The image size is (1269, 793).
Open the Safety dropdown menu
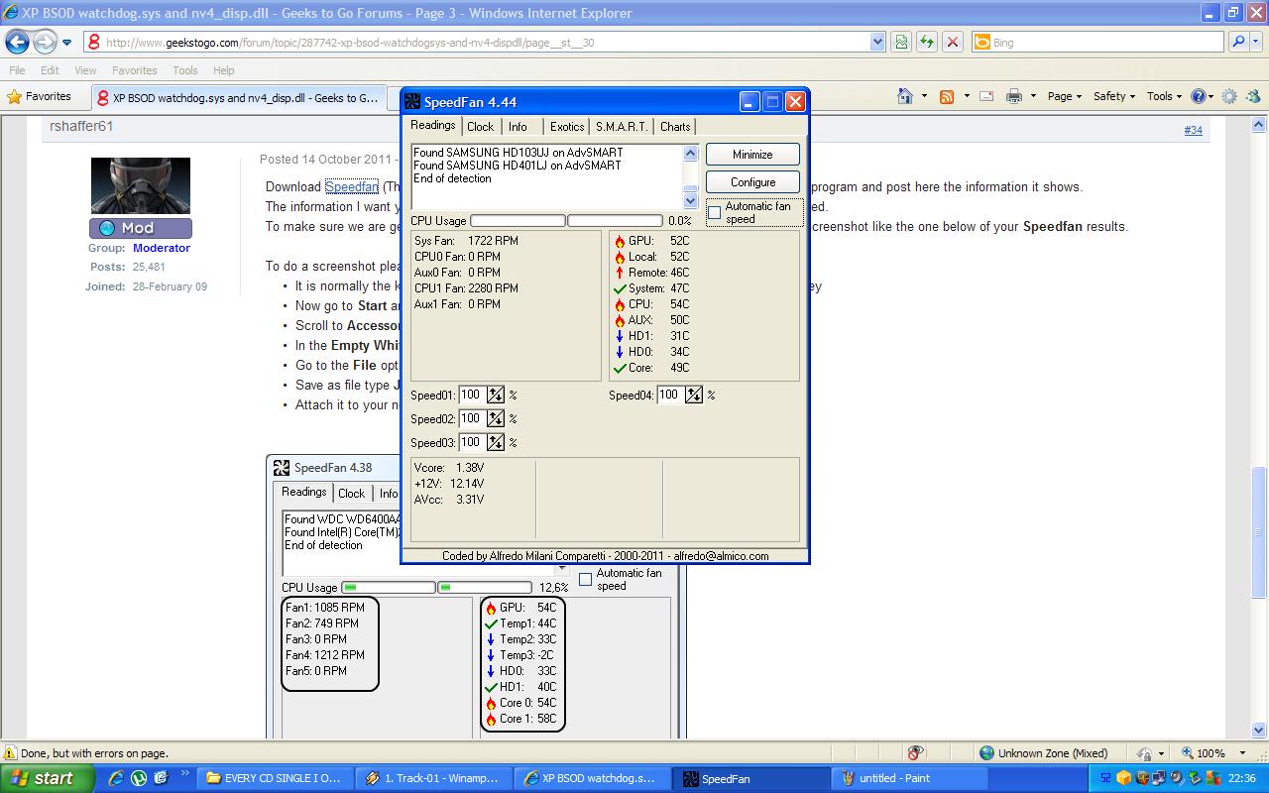tap(1115, 96)
